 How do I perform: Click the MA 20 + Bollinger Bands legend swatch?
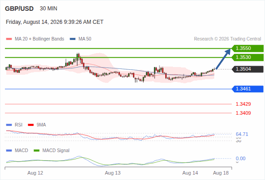click(9, 39)
